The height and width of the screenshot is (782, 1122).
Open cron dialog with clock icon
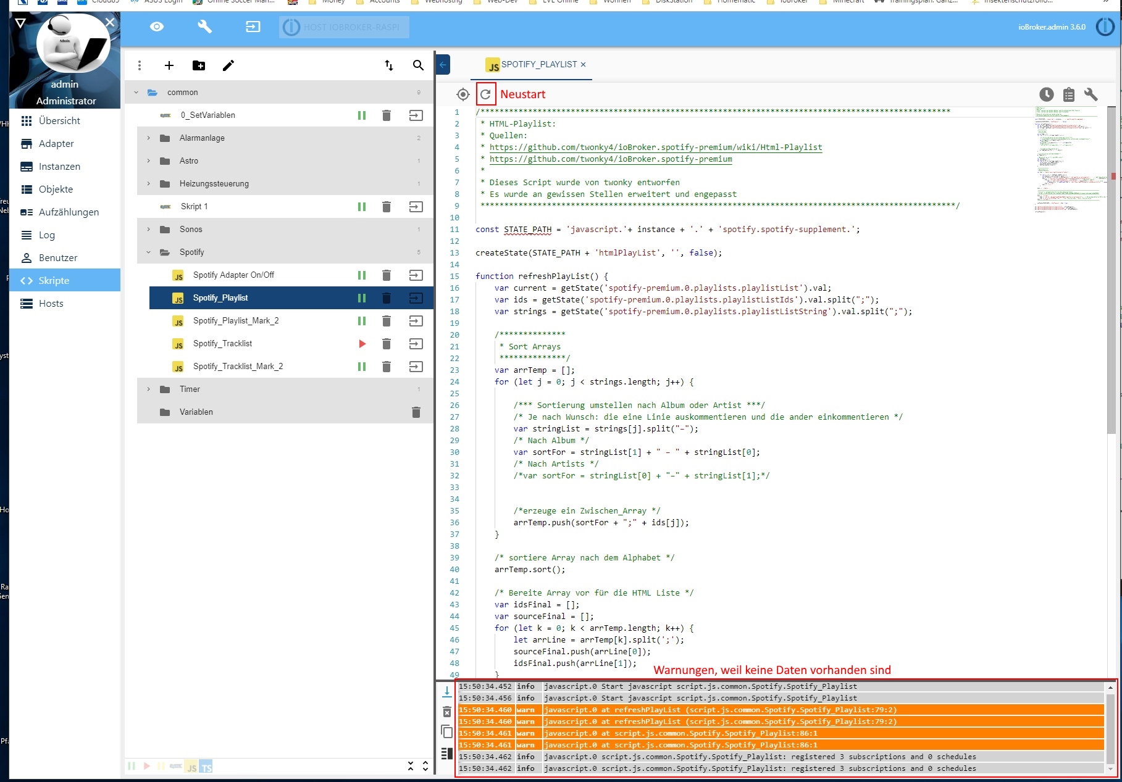pyautogui.click(x=1047, y=94)
